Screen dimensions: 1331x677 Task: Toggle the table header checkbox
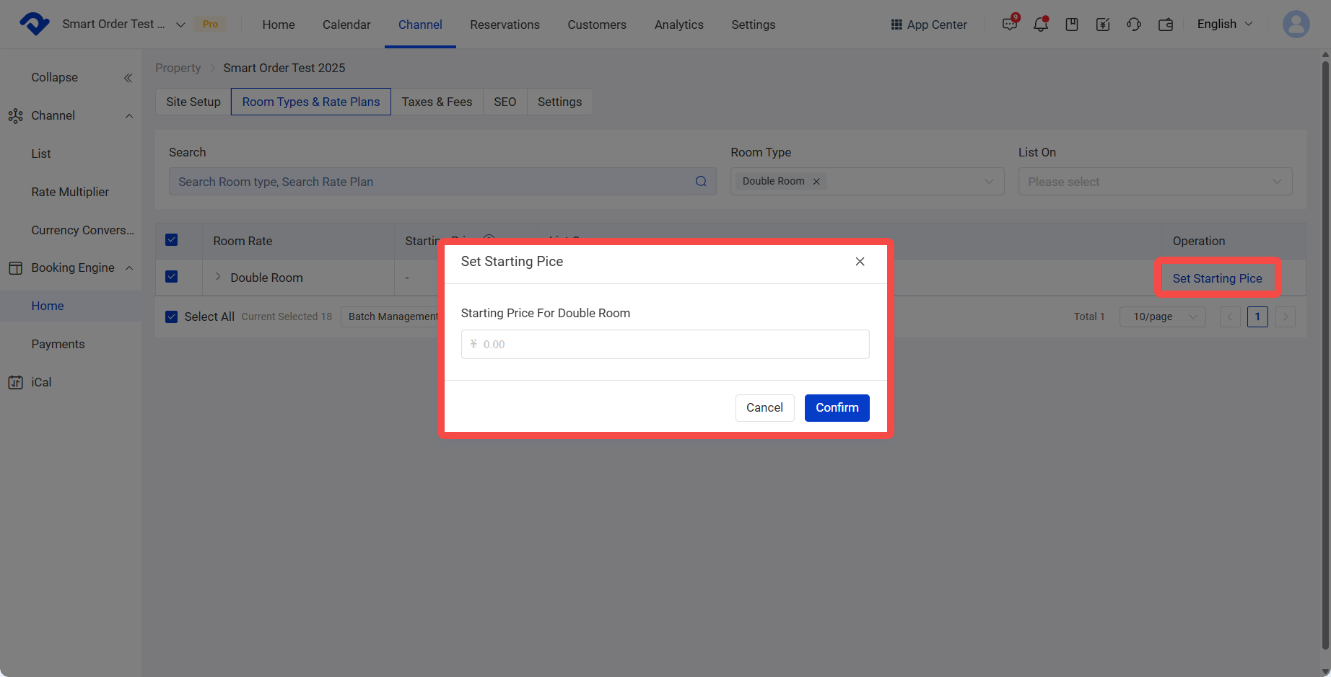pyautogui.click(x=172, y=240)
